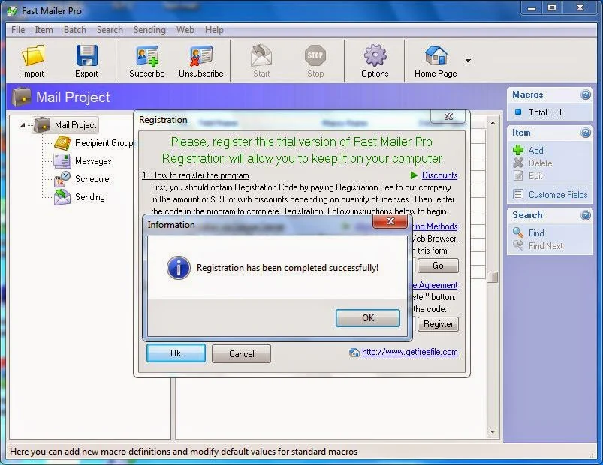This screenshot has height=465, width=603.
Task: Open the Batch menu
Action: click(75, 30)
